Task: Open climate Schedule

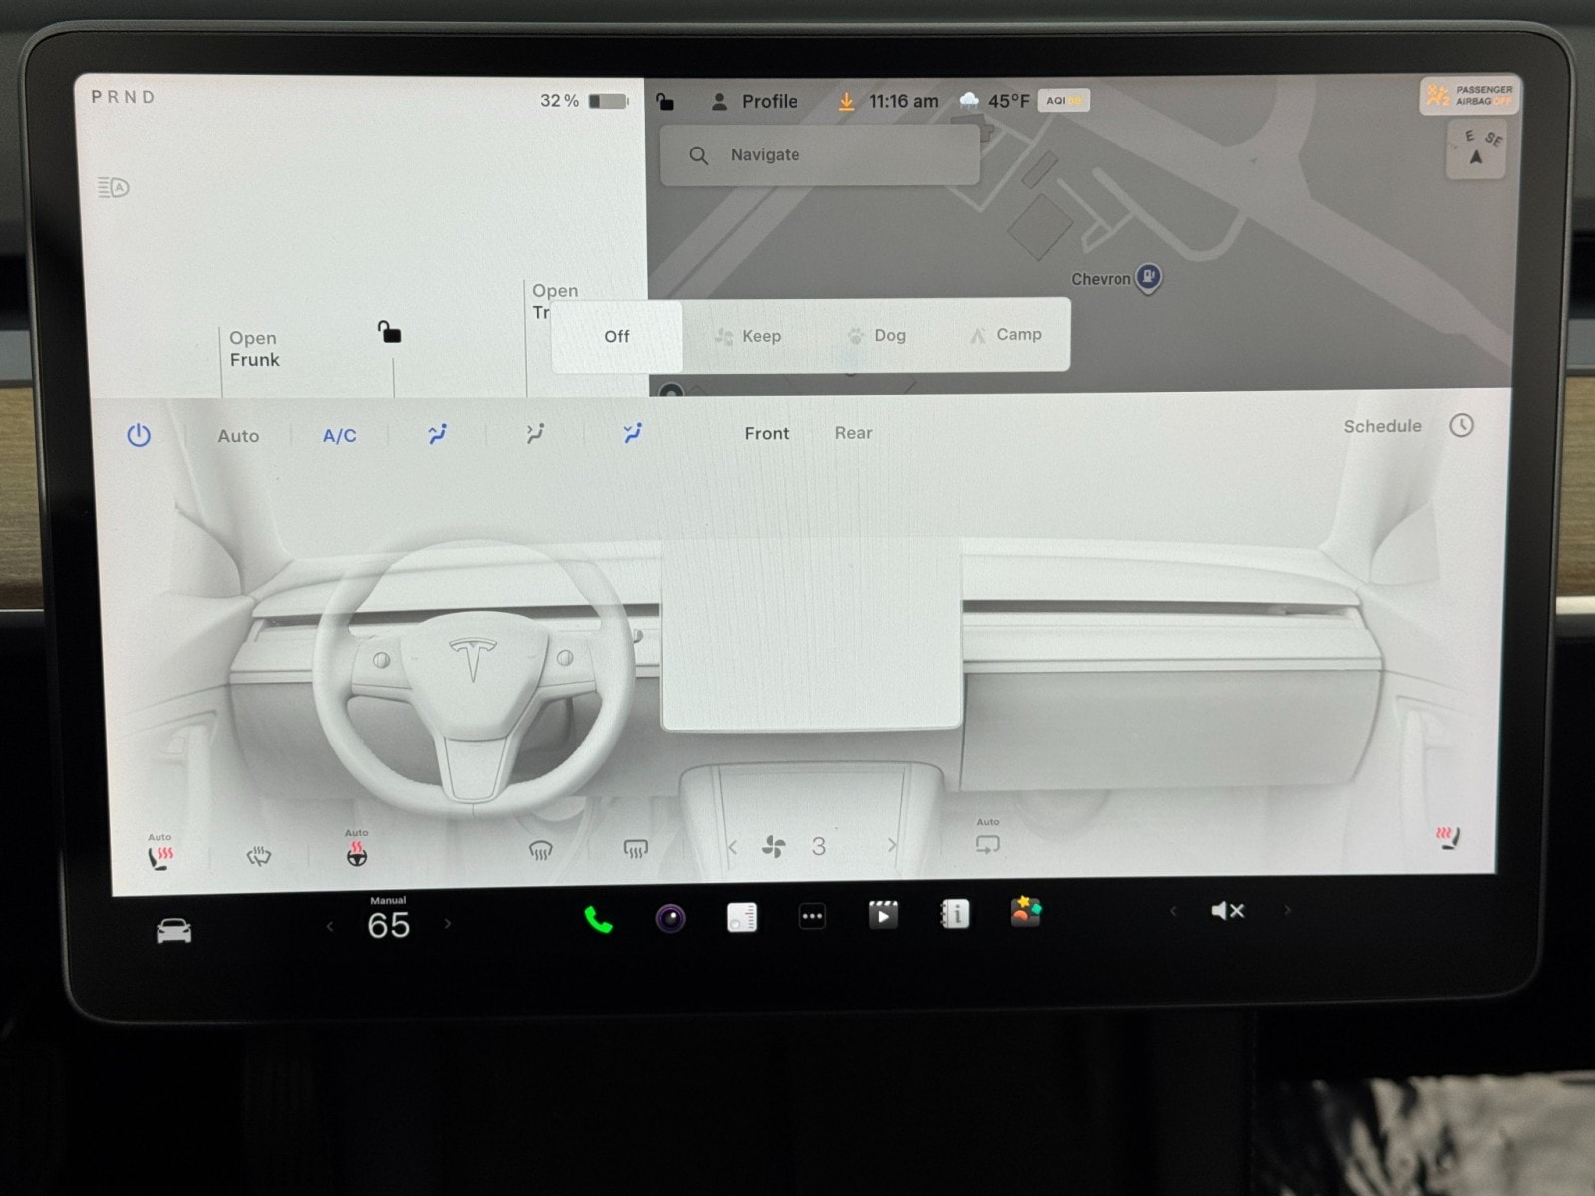Action: pyautogui.click(x=1382, y=426)
